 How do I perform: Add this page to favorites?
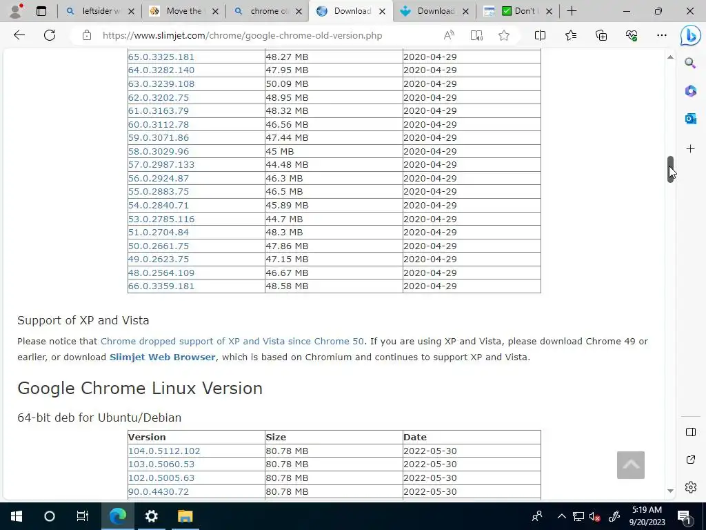(x=504, y=35)
